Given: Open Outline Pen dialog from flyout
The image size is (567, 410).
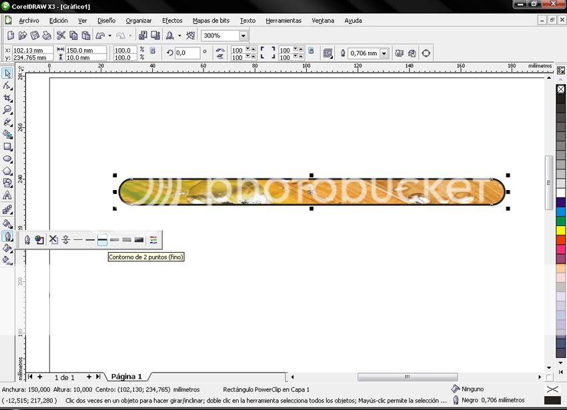Looking at the screenshot, I should (27, 240).
